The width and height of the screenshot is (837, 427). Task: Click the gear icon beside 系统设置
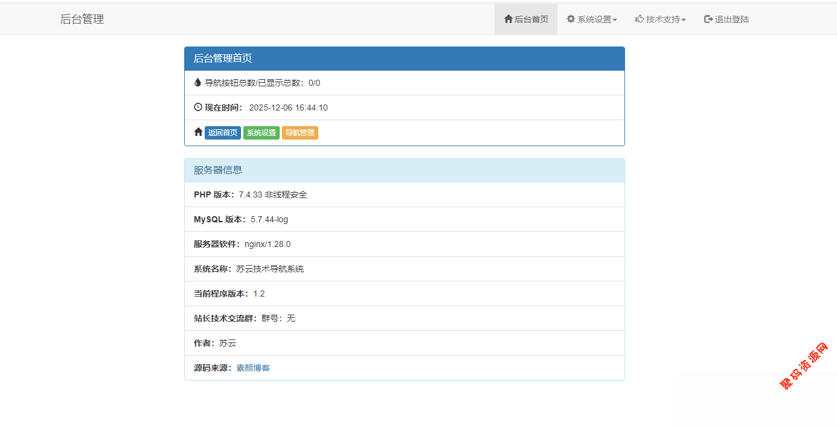(x=571, y=19)
